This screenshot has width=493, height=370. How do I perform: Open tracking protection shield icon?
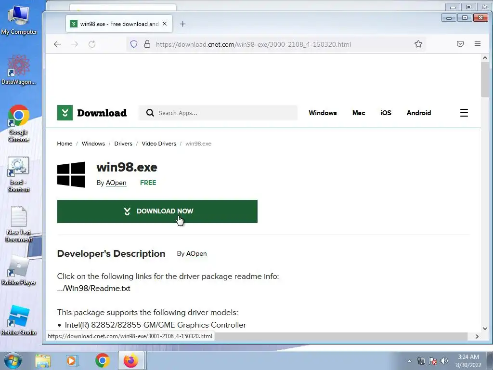point(134,44)
